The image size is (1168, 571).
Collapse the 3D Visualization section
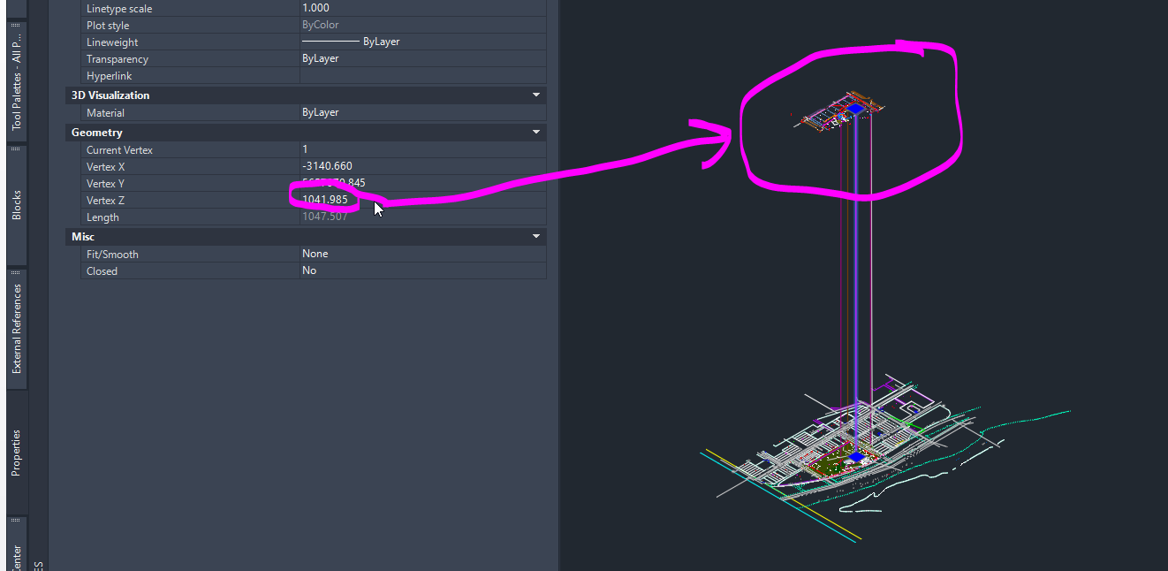point(535,95)
